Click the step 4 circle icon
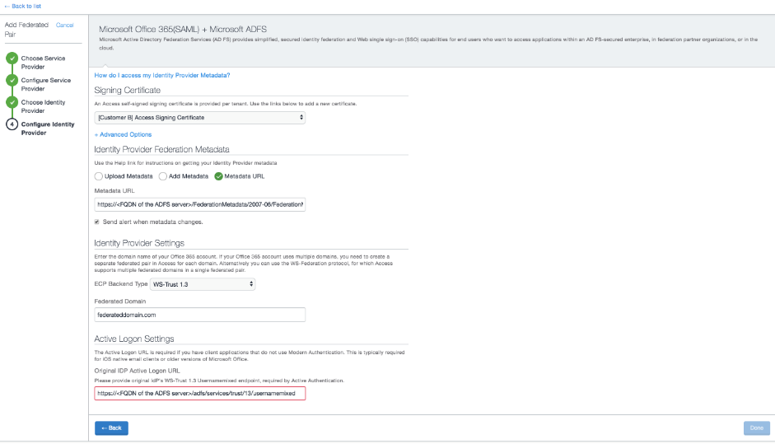This screenshot has width=775, height=444. tap(12, 124)
